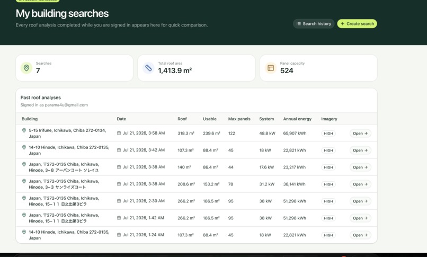Click the calendar icon in the サンライズコート row
The width and height of the screenshot is (427, 257).
(119, 184)
